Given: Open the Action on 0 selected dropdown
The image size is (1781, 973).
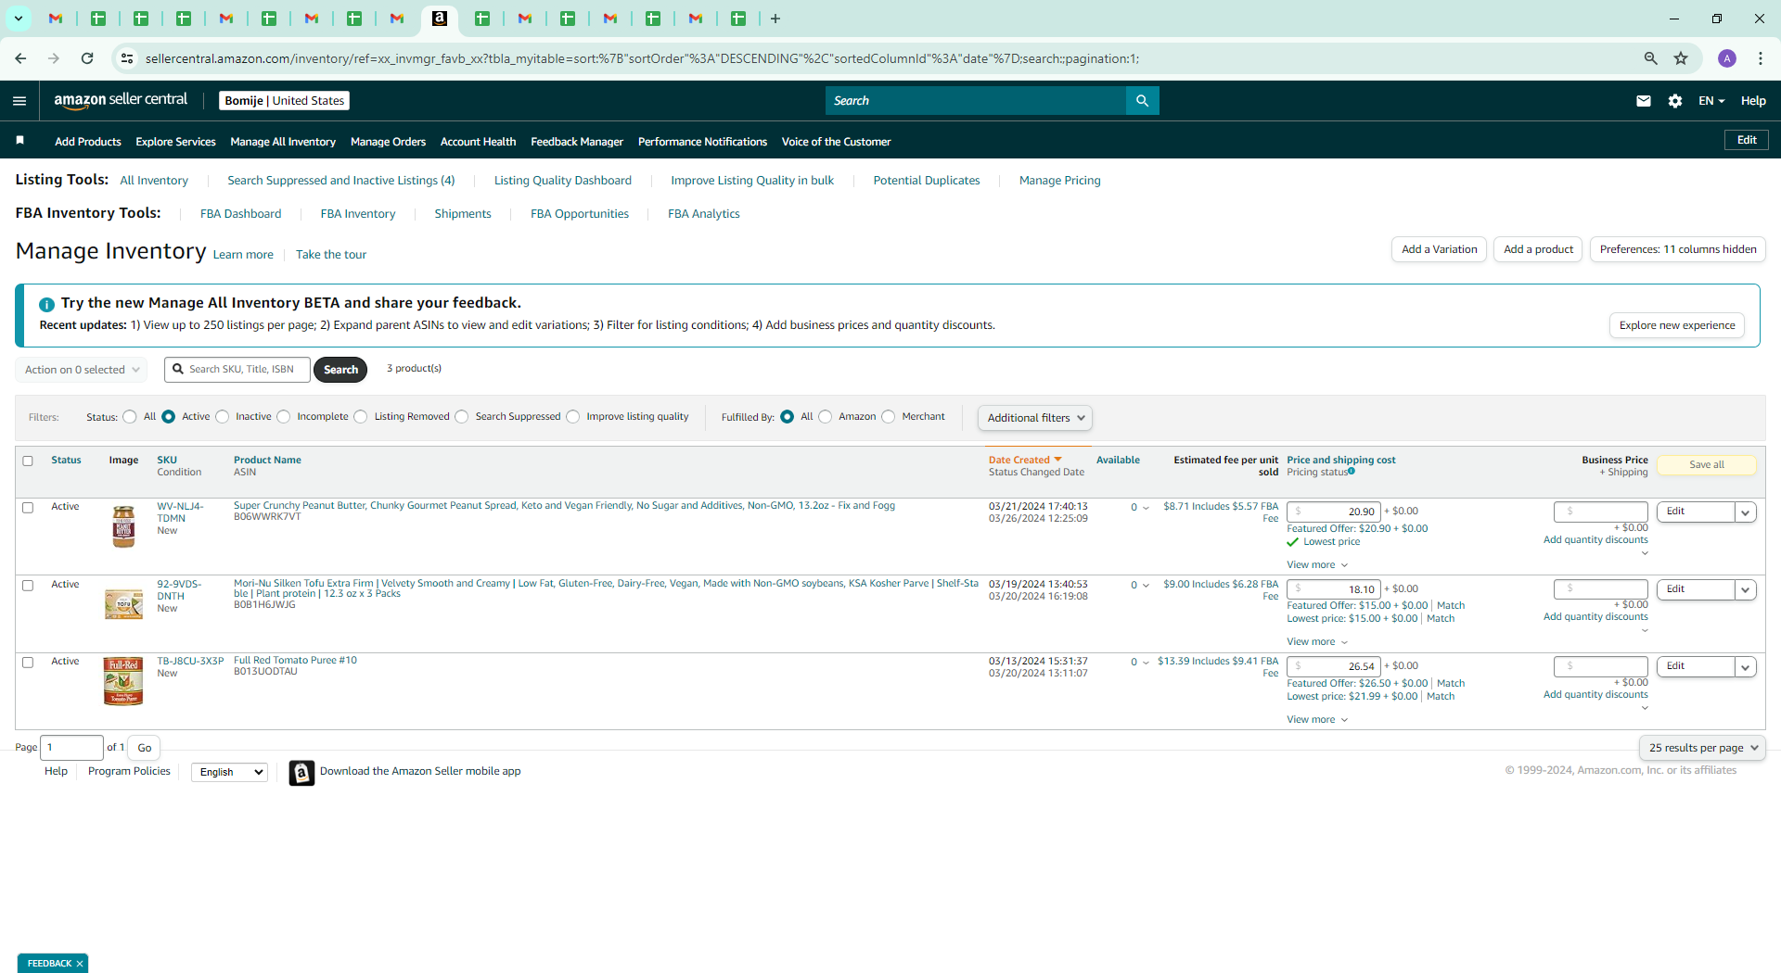Looking at the screenshot, I should (x=82, y=370).
